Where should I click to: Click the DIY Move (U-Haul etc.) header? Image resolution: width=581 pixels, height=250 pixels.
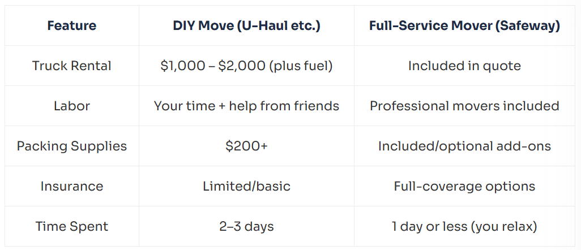tap(246, 26)
